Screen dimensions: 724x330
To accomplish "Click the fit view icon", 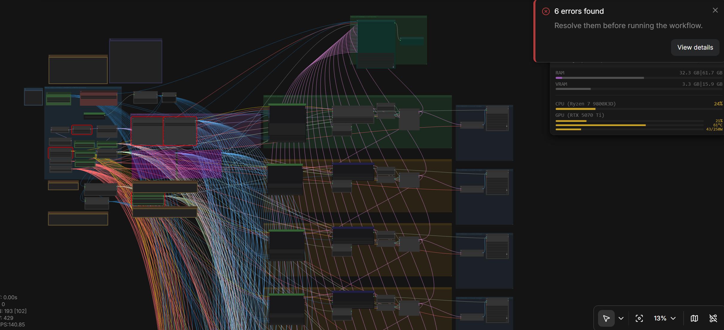I will [639, 318].
